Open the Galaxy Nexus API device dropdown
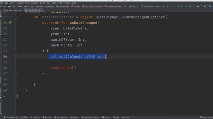This screenshot has height=119, width=213. (x=153, y=6)
